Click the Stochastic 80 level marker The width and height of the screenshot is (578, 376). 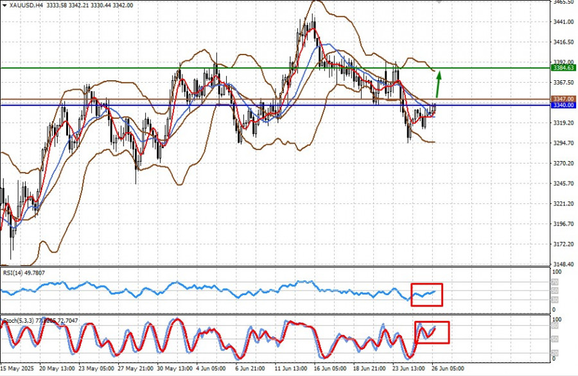click(x=556, y=327)
